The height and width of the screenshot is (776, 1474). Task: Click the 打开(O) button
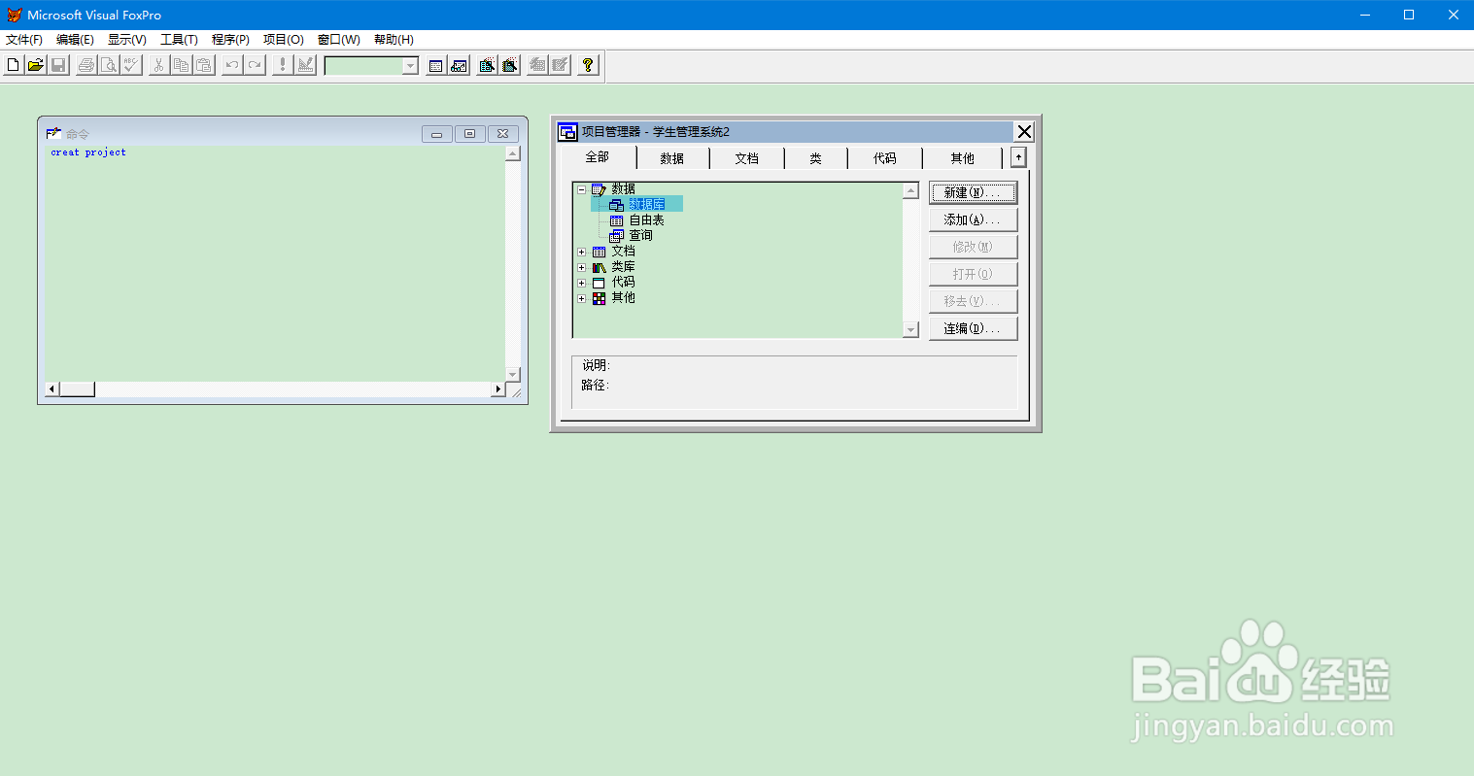coord(973,274)
